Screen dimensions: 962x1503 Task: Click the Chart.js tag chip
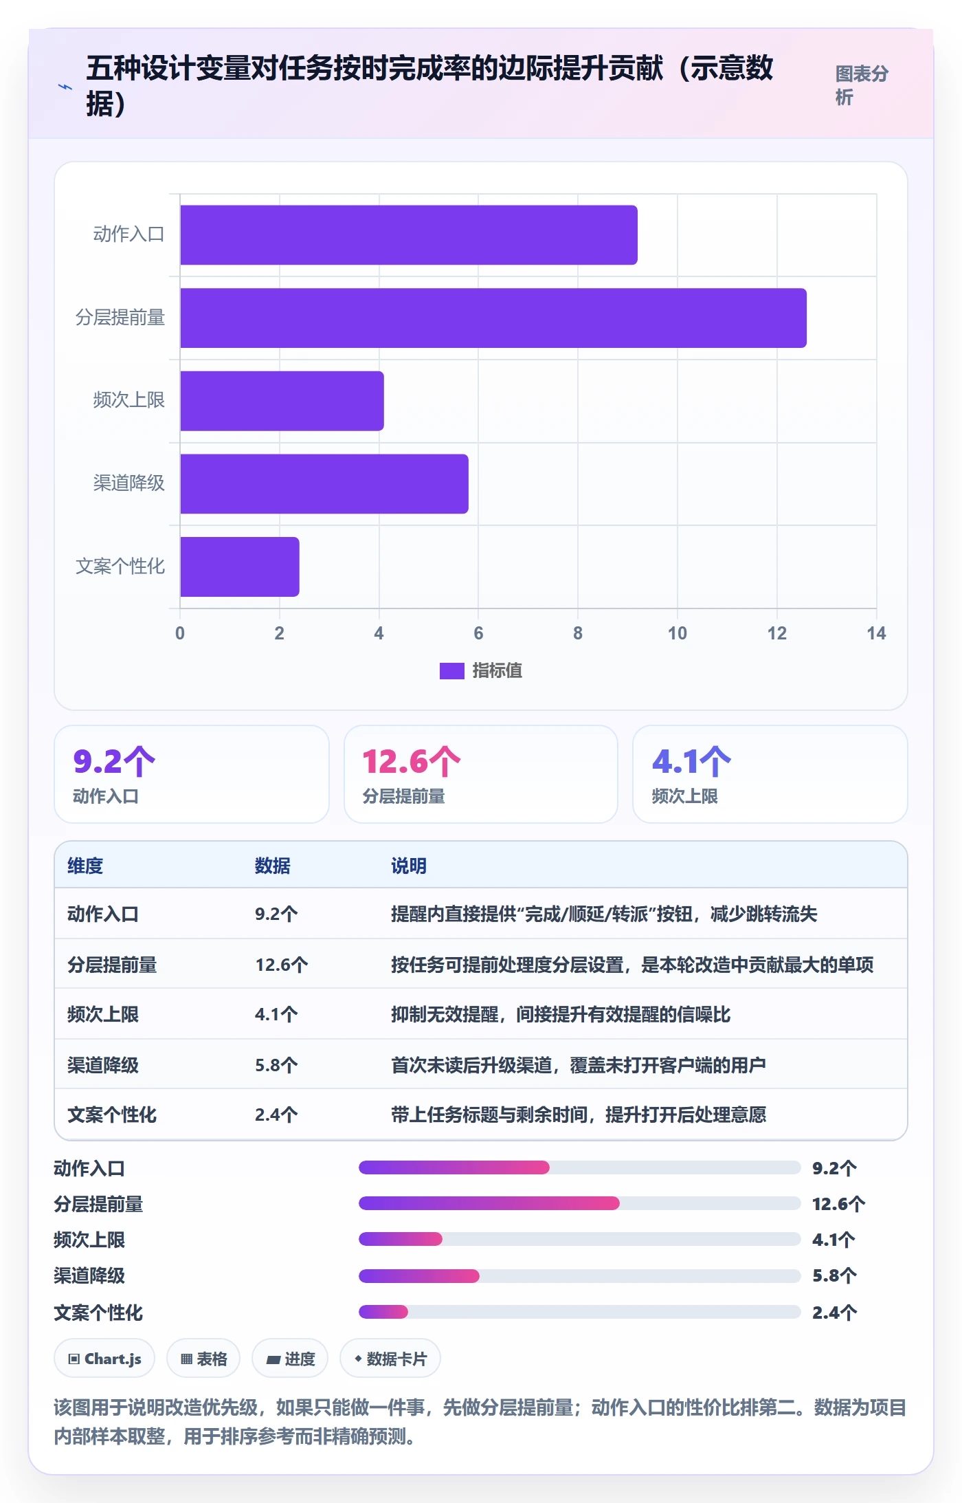pyautogui.click(x=104, y=1359)
